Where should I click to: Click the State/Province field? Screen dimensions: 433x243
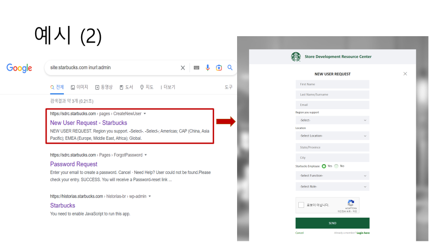coord(332,147)
